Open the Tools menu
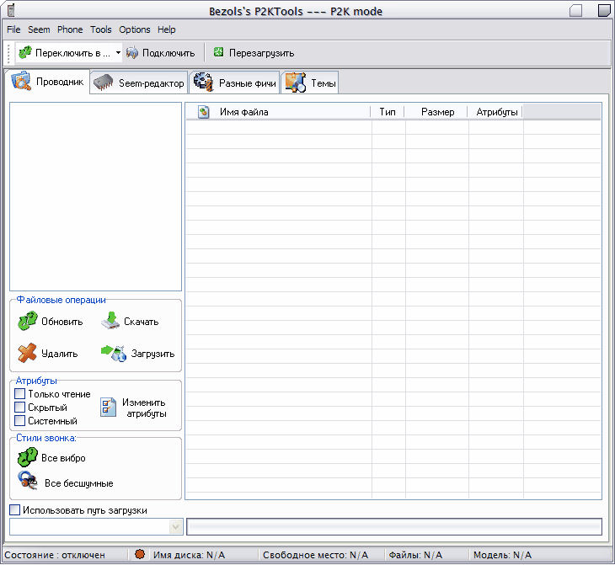Screen dimensions: 615x565 pyautogui.click(x=101, y=29)
